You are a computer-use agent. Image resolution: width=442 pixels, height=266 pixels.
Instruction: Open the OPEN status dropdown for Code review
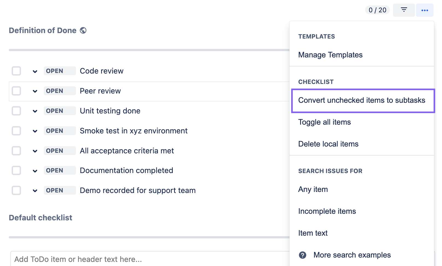pyautogui.click(x=59, y=71)
